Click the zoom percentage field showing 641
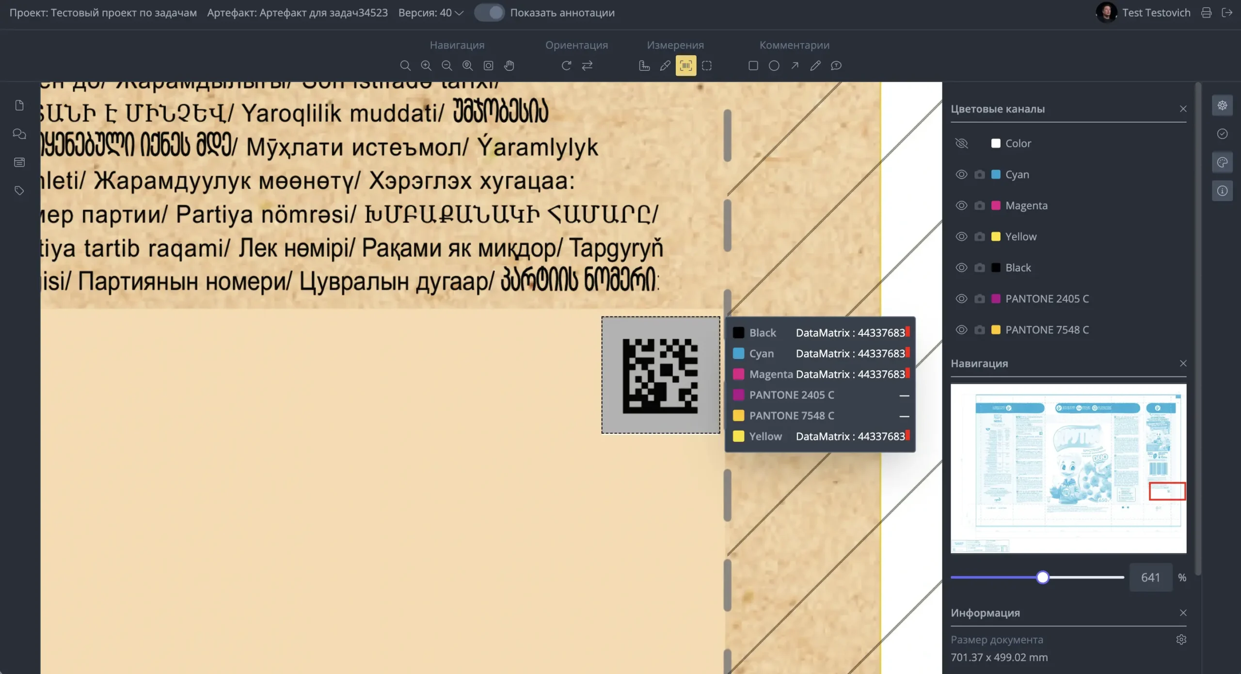 (1151, 578)
